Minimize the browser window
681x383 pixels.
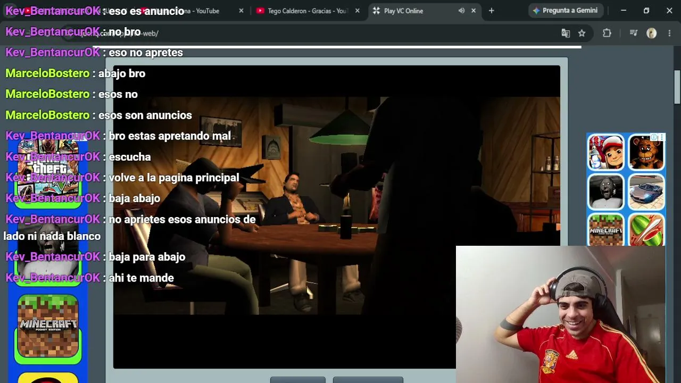[624, 11]
